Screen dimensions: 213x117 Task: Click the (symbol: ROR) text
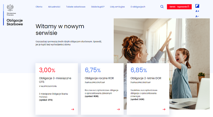click(92, 96)
